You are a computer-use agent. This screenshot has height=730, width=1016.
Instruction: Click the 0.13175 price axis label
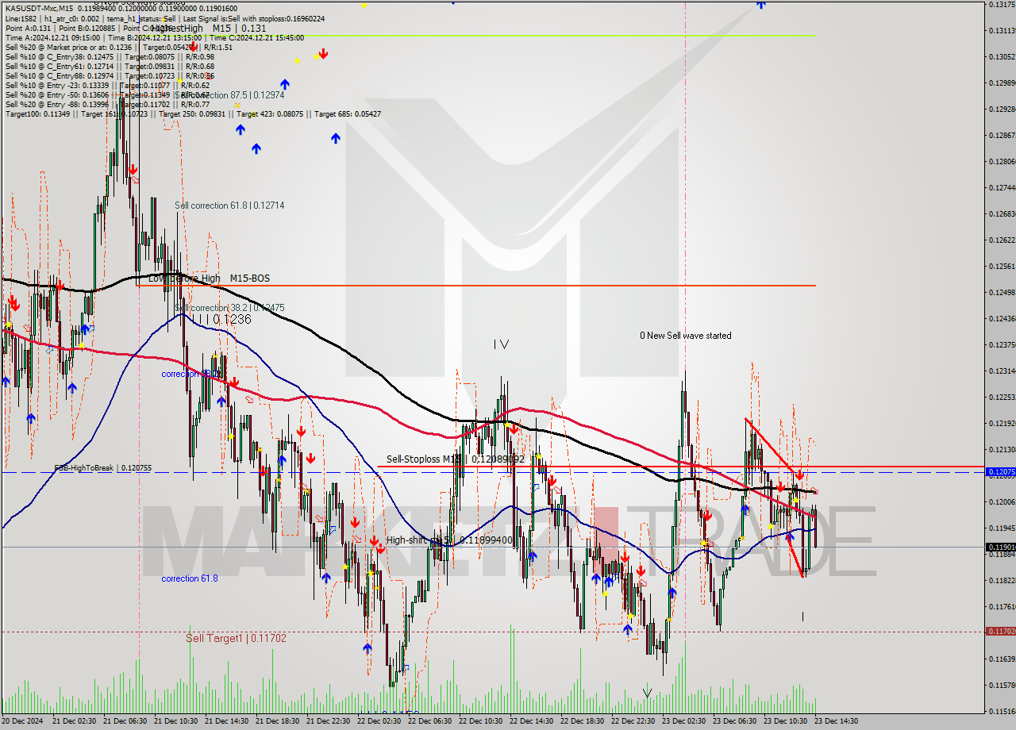1002,5
